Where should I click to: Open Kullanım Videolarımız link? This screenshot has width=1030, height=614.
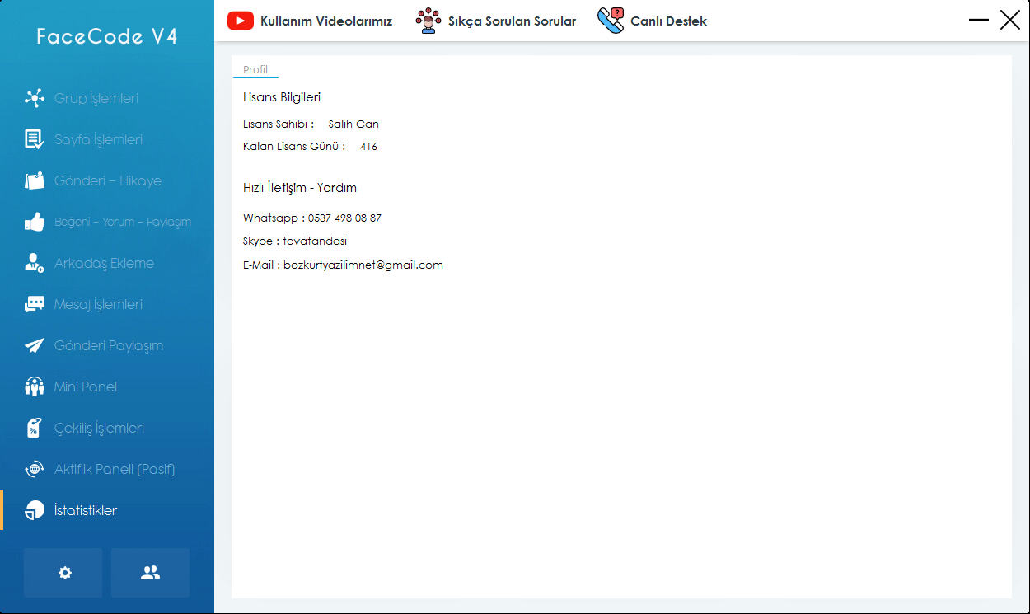coord(326,21)
